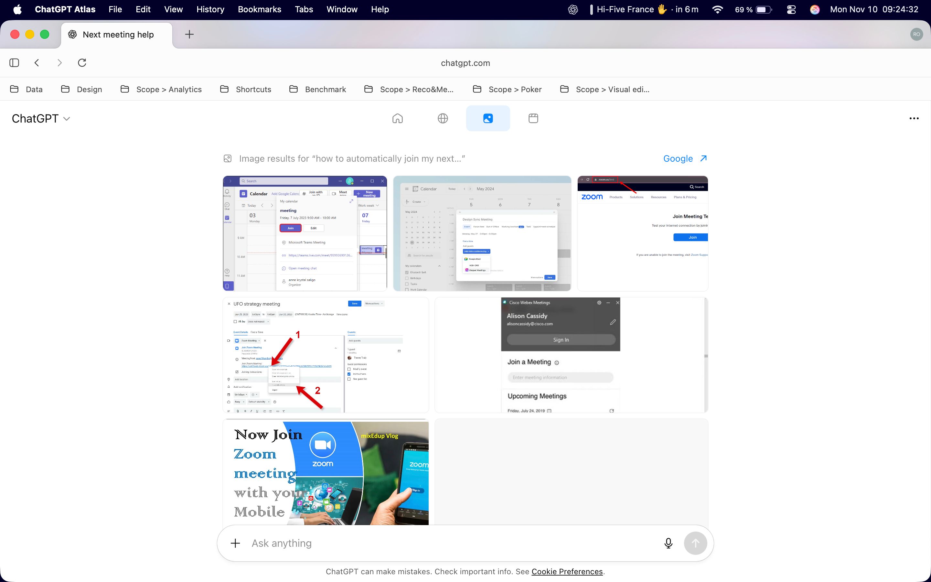Open the three-dot options menu

[914, 118]
